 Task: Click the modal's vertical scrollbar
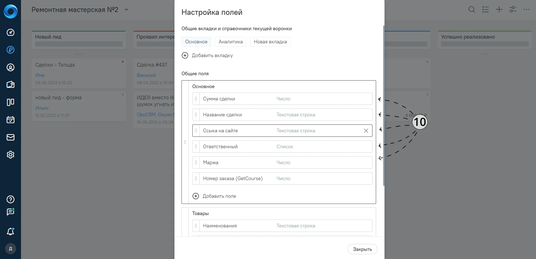(384, 106)
